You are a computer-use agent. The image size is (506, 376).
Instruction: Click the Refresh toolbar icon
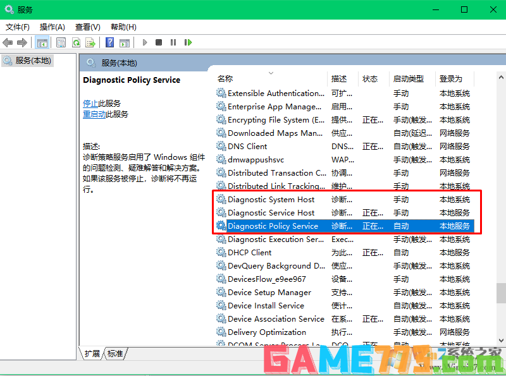click(76, 42)
